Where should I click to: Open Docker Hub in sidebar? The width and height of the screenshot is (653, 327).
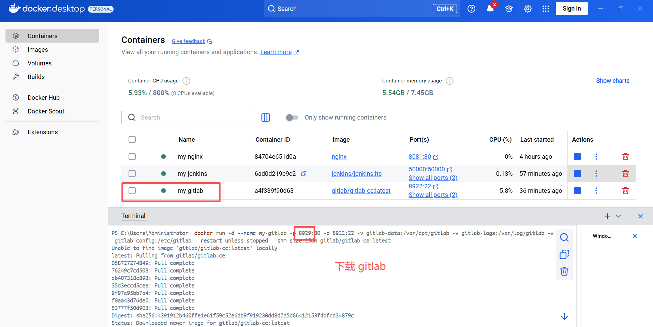[x=52, y=97]
